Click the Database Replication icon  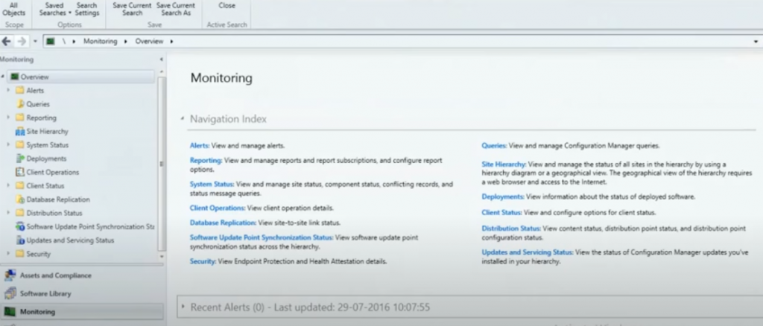click(20, 199)
